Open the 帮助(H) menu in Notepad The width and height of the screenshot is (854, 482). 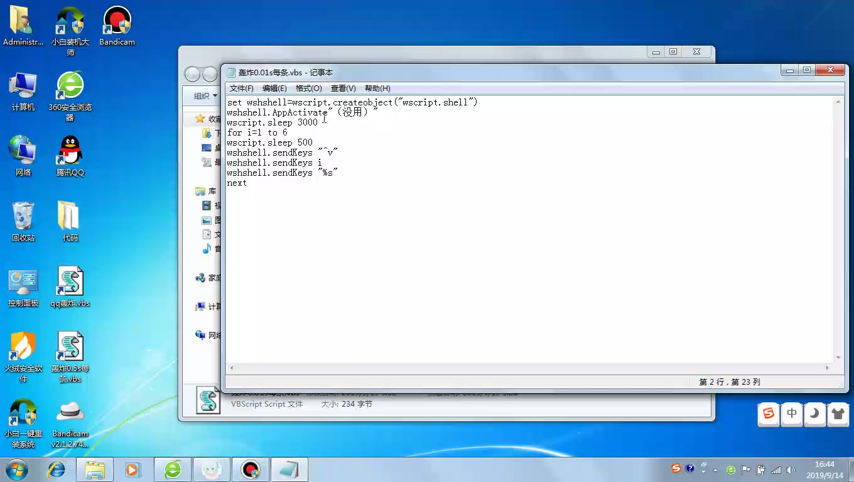pos(377,88)
